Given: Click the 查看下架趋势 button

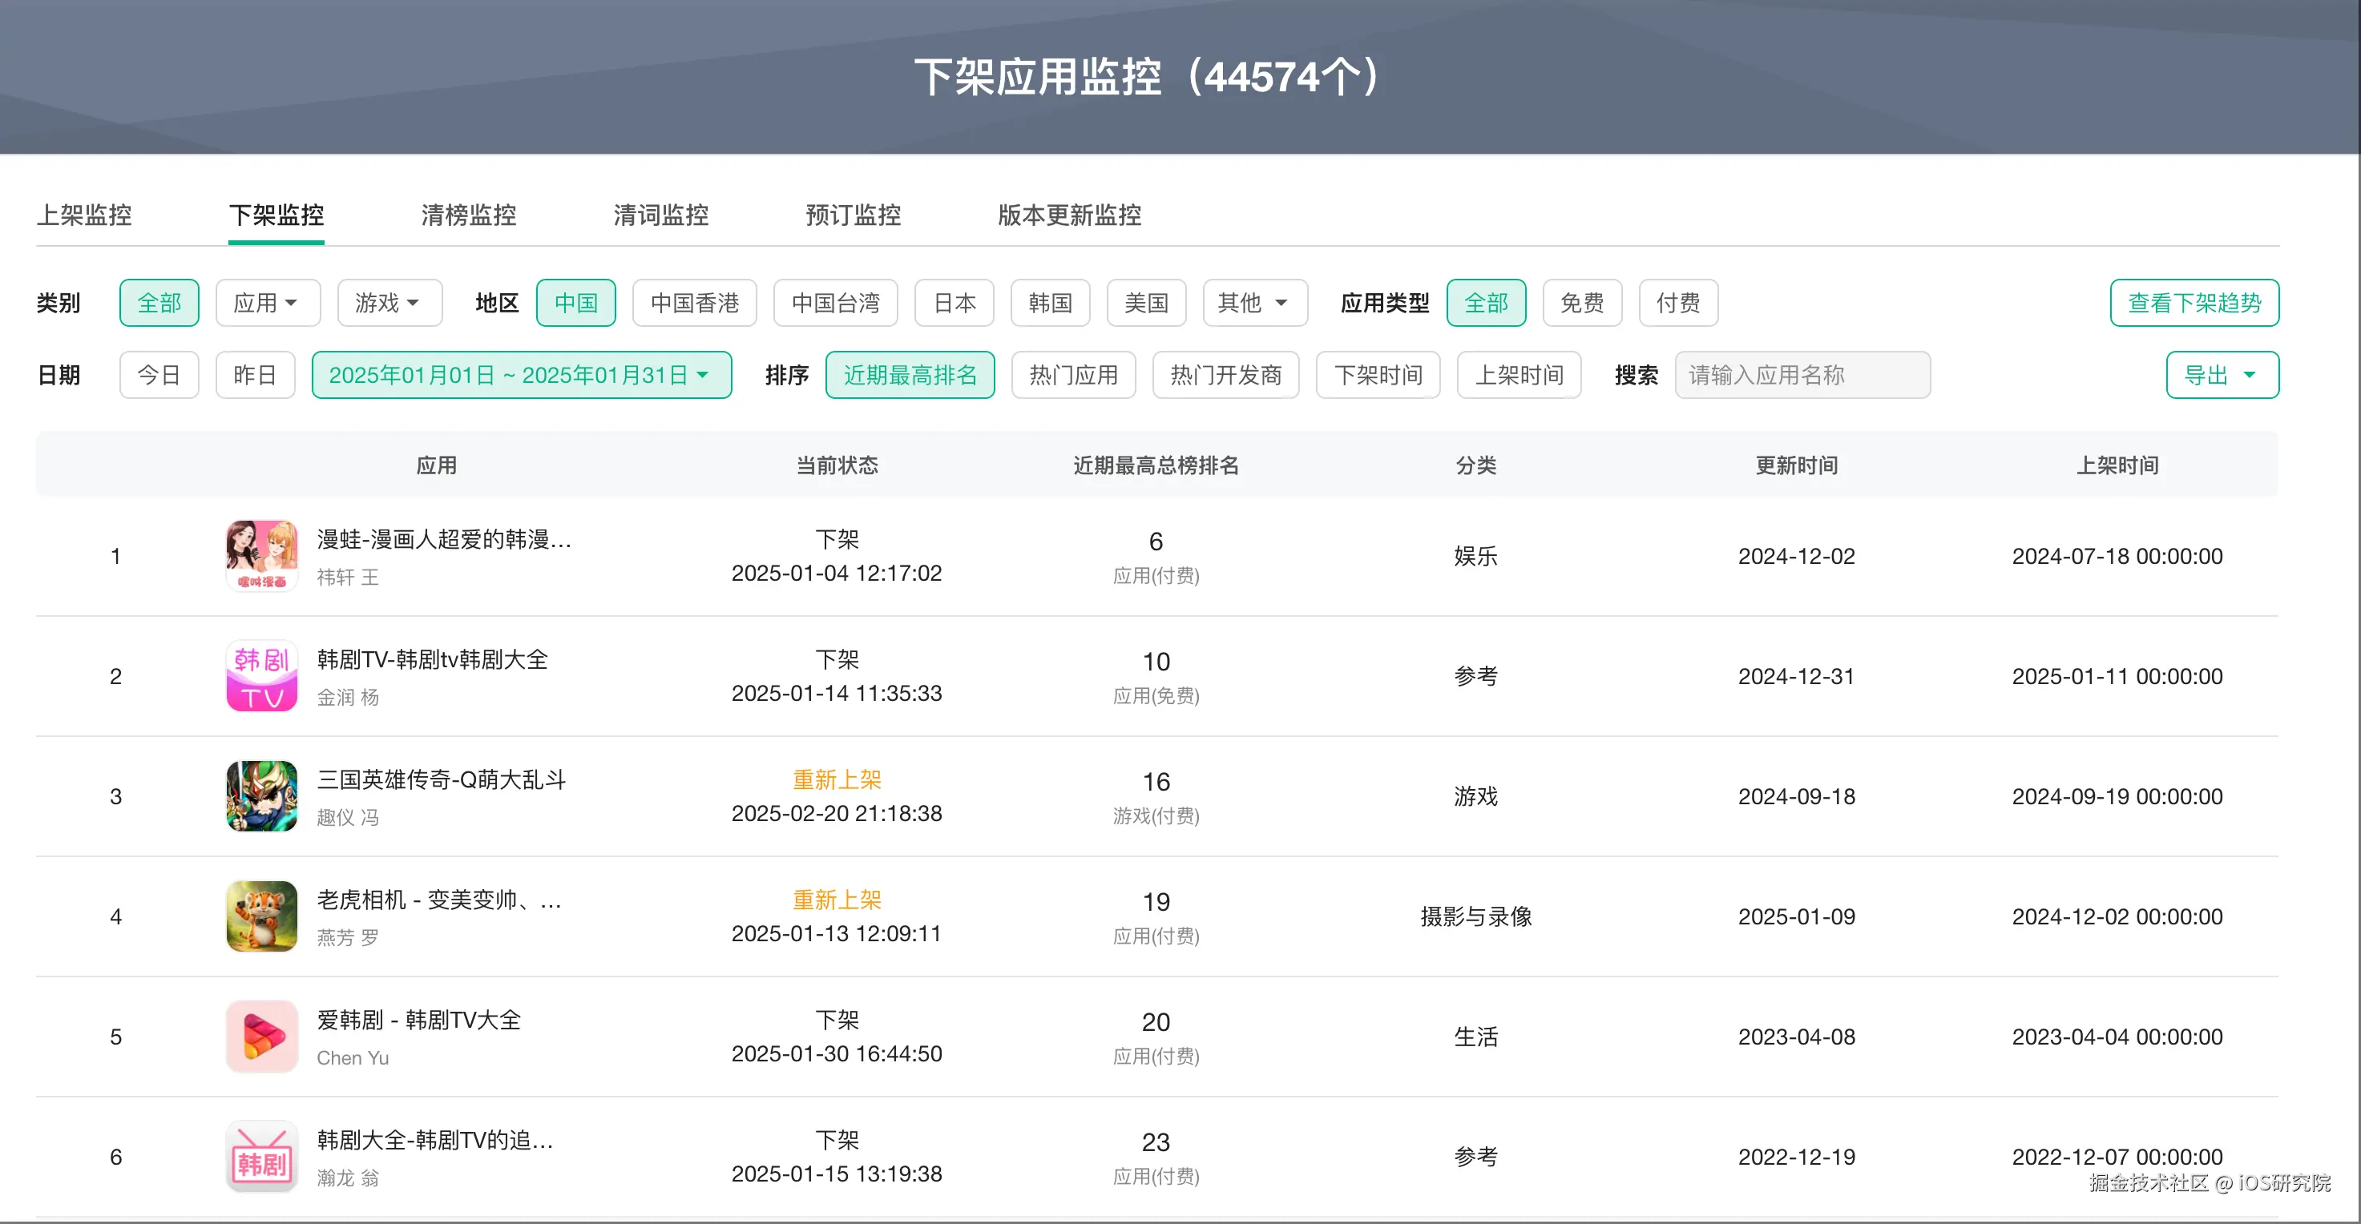Looking at the screenshot, I should coord(2194,302).
